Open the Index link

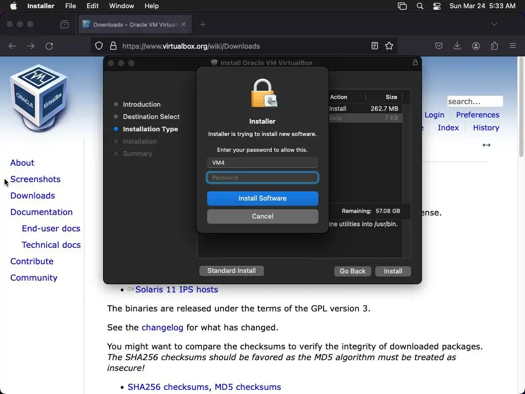pos(448,128)
